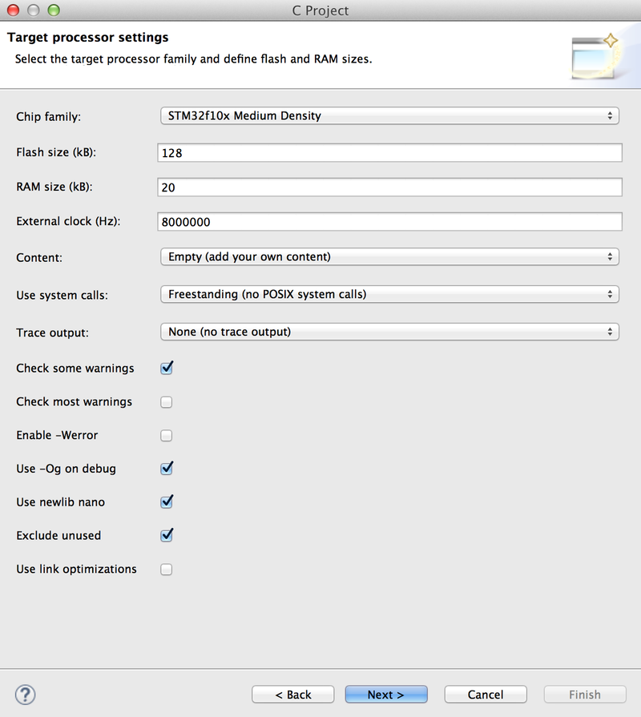Enable the Check most warnings checkbox
The image size is (641, 717).
pos(167,402)
